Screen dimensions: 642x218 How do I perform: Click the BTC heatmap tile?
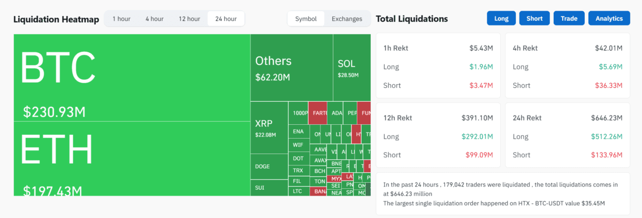coord(132,78)
